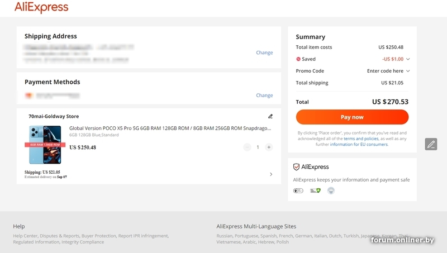Click the round blue trust badge
This screenshot has height=253, width=447.
(331, 190)
